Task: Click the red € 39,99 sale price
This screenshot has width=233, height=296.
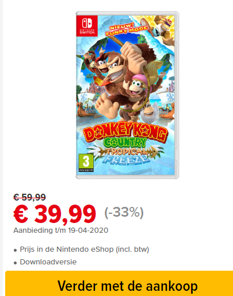Action: [55, 214]
